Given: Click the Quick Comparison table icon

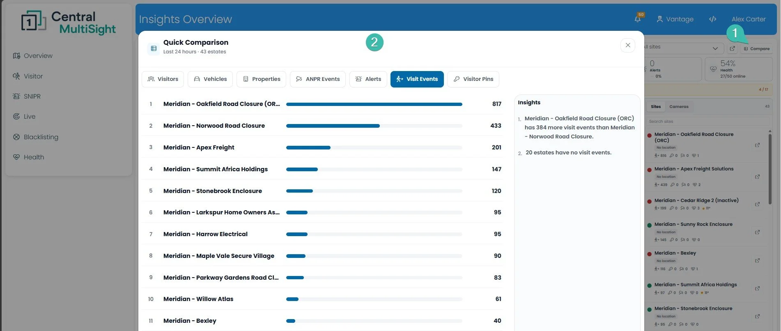Looking at the screenshot, I should [154, 48].
